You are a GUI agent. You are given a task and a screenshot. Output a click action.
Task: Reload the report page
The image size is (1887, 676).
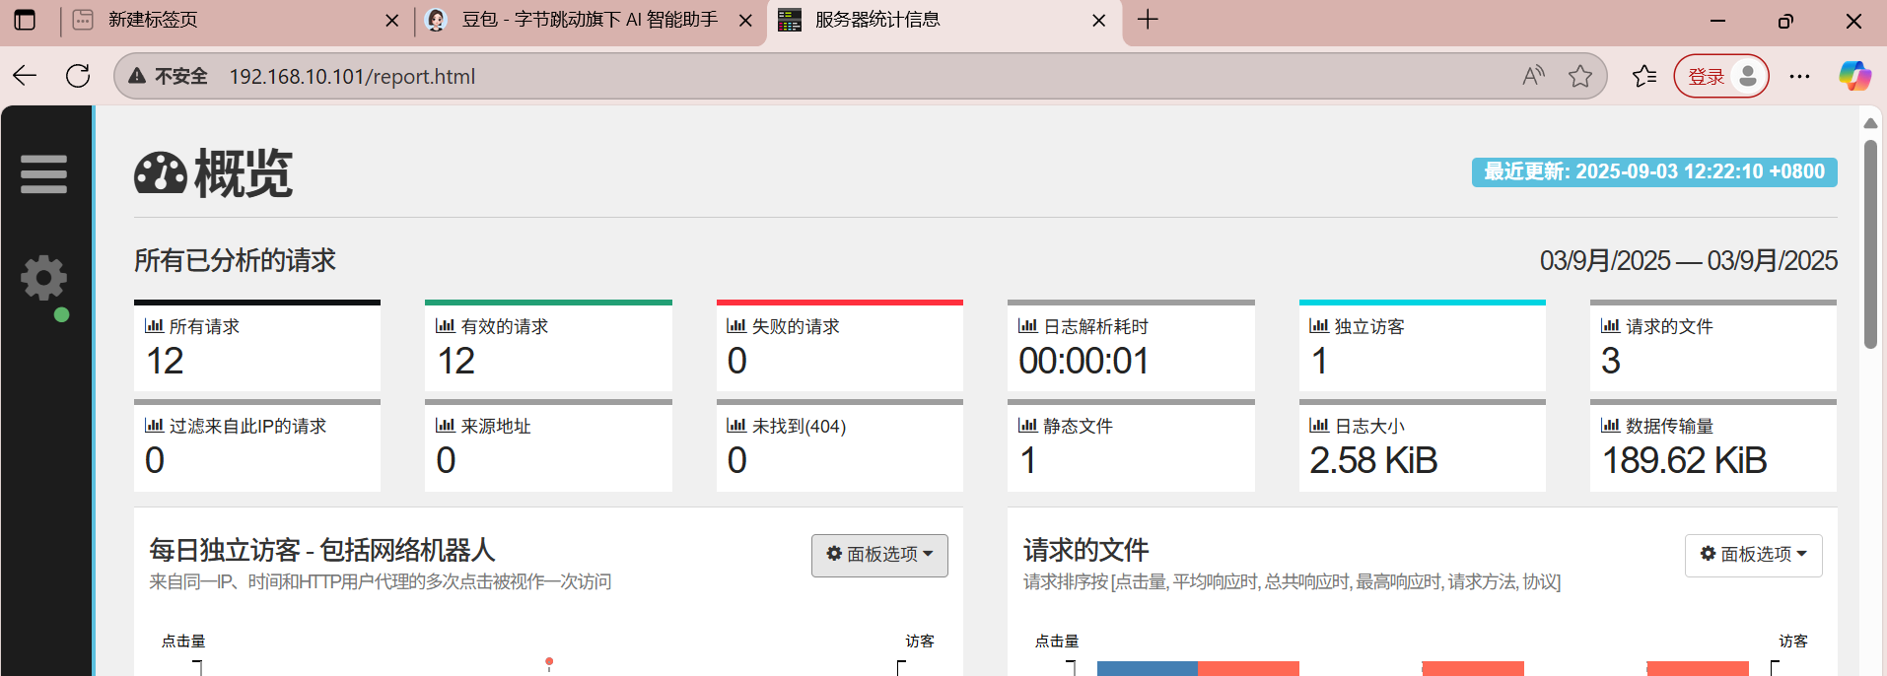[x=78, y=76]
